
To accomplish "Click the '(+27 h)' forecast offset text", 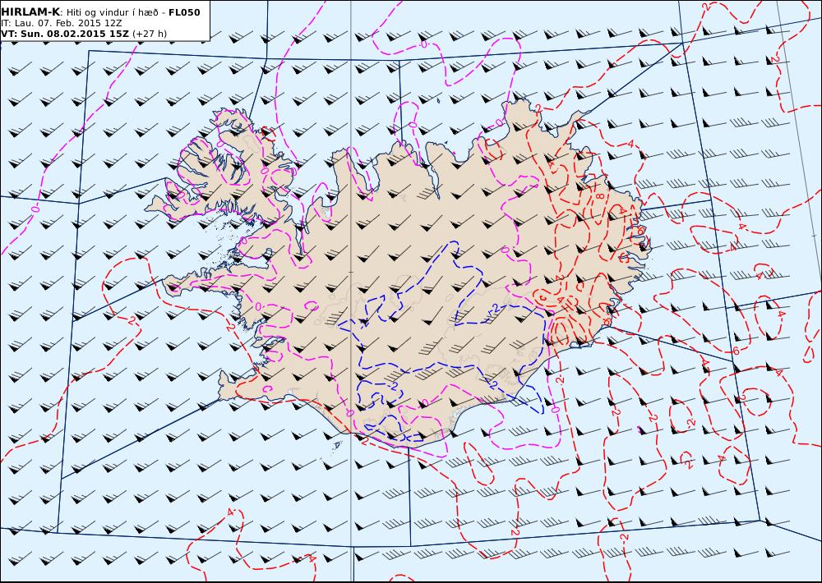I will click(x=150, y=34).
